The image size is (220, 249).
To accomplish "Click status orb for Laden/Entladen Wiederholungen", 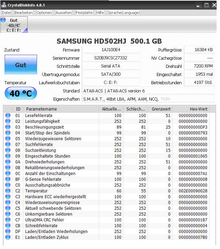I will (x=8, y=231).
